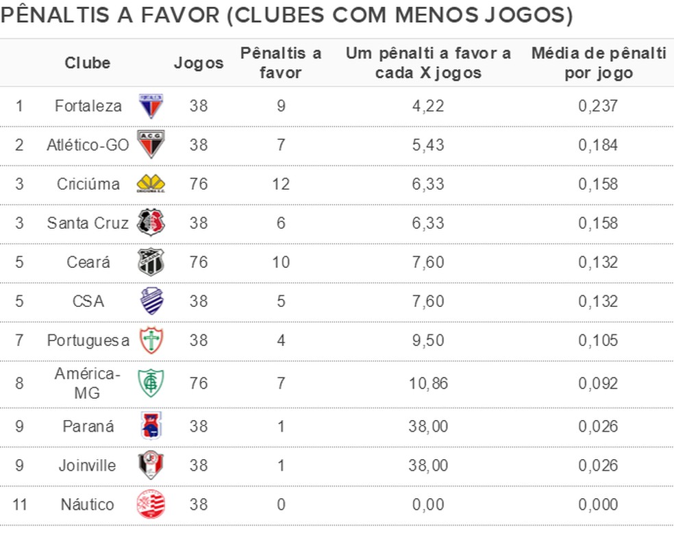Click the Joinville team name
Viewport: 674px width, 555px height.
[87, 465]
